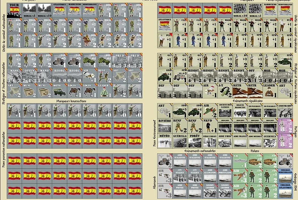Screen dimensions: 298x200
Task: Select the TOUR turn marker counter
Action: click(14, 11)
